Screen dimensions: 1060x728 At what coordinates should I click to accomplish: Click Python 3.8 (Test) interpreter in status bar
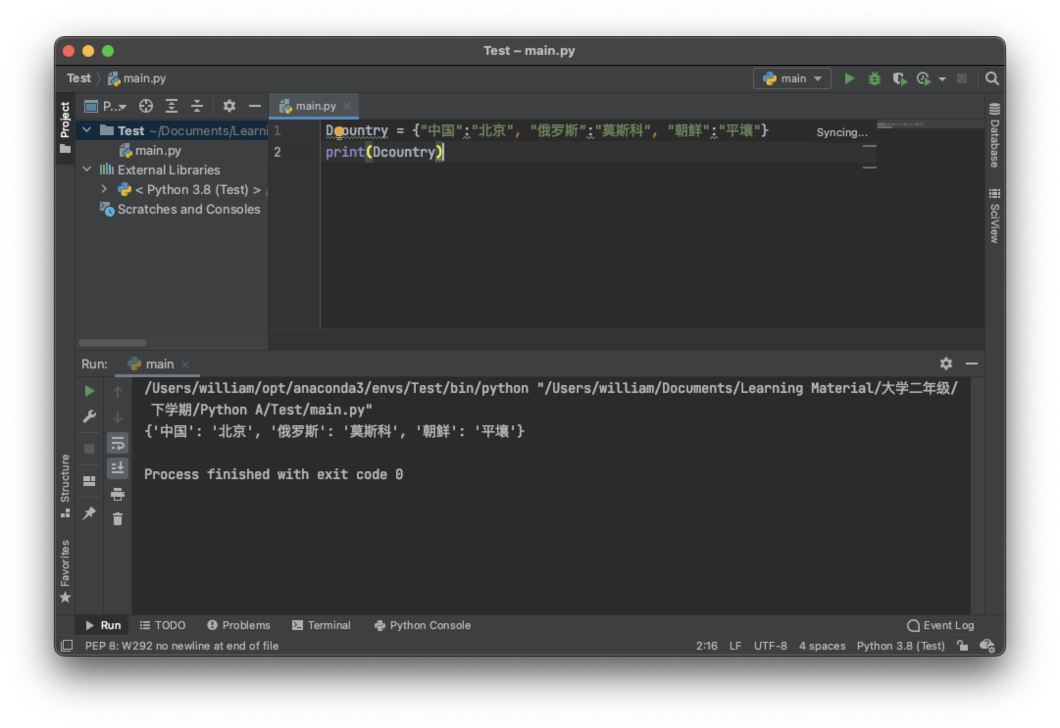tap(901, 646)
